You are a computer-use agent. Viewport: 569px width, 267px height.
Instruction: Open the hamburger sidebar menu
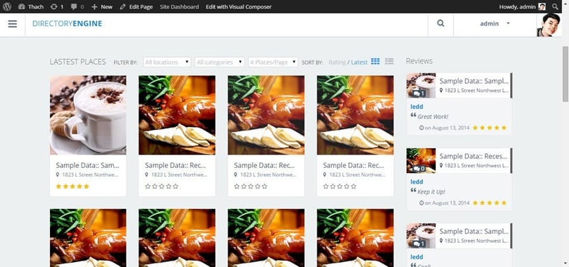coord(13,24)
